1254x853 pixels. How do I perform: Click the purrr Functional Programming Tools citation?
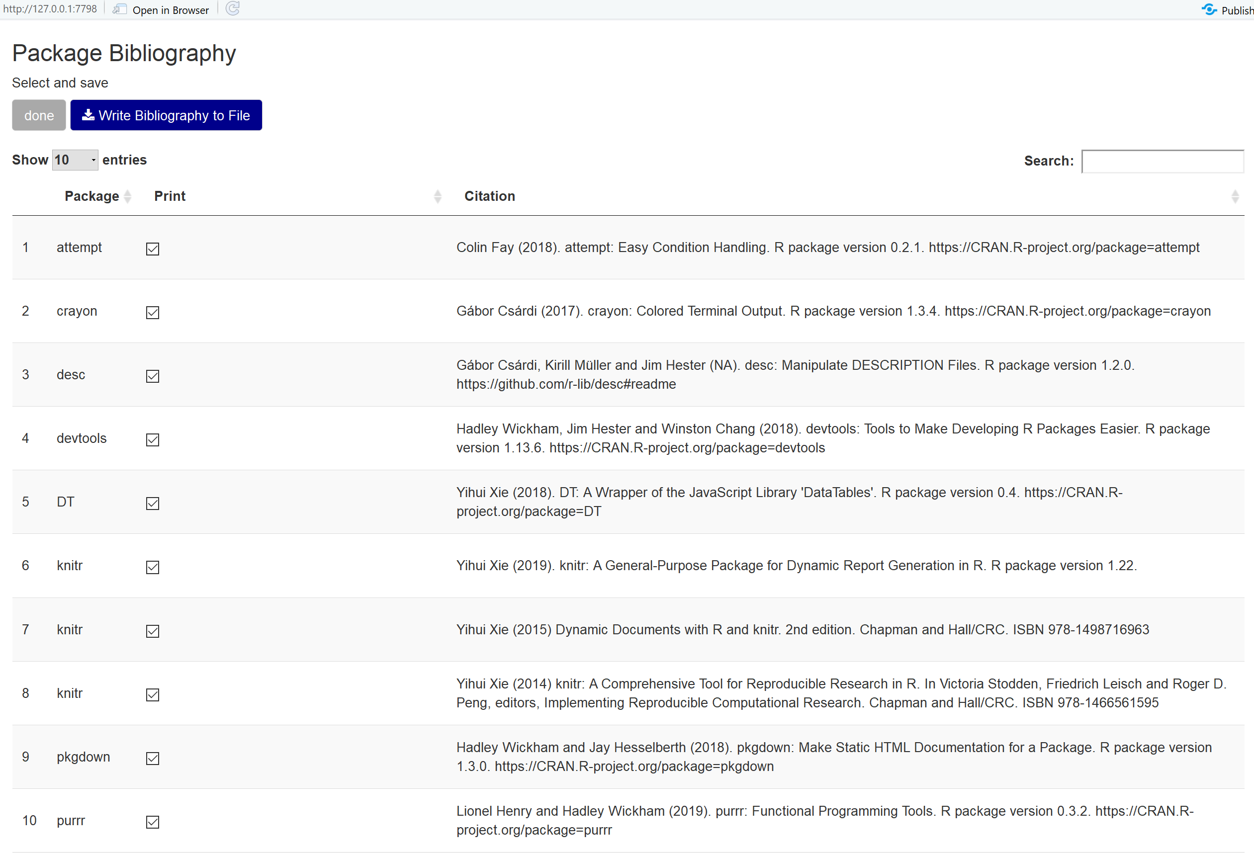pos(825,820)
